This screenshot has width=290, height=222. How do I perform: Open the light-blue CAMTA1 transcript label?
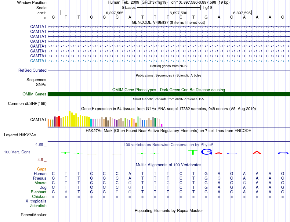pyautogui.click(x=38, y=61)
